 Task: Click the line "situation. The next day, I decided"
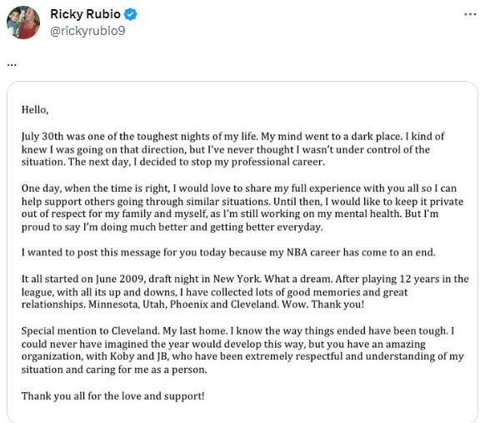point(173,162)
